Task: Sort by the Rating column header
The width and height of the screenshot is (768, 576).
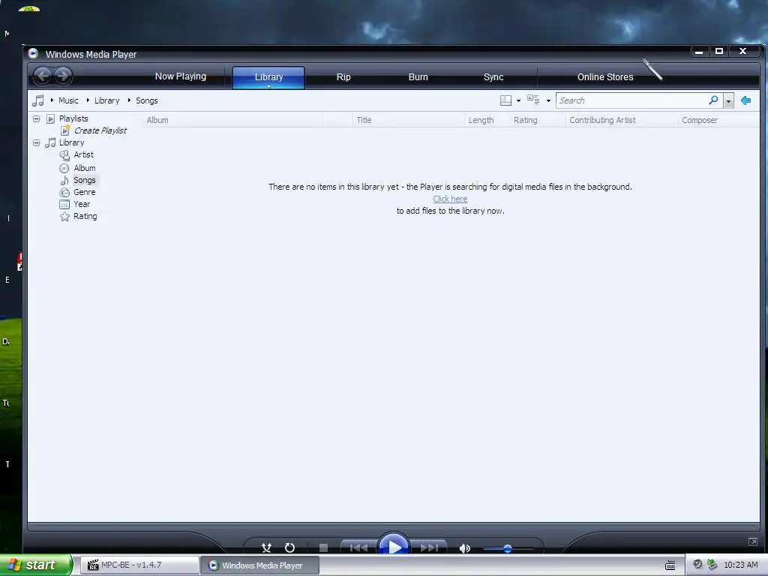Action: pos(537,120)
